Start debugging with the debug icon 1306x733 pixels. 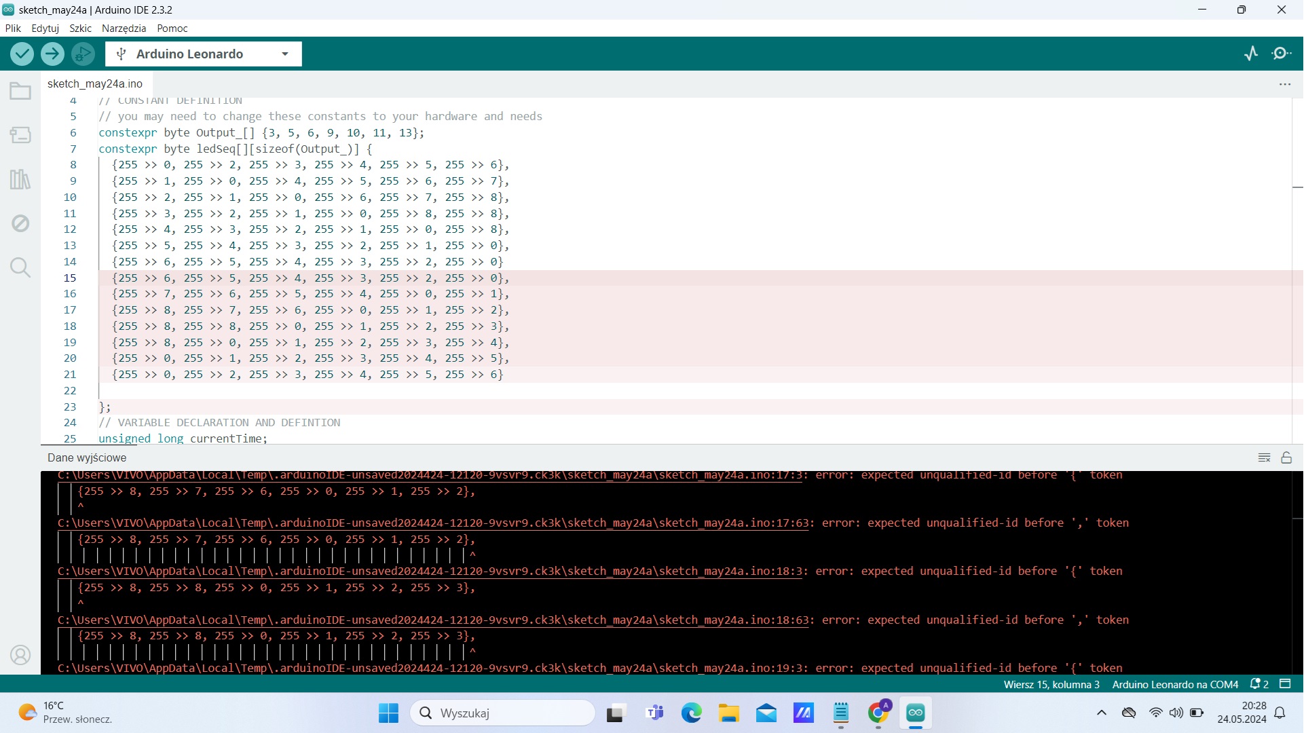point(83,54)
